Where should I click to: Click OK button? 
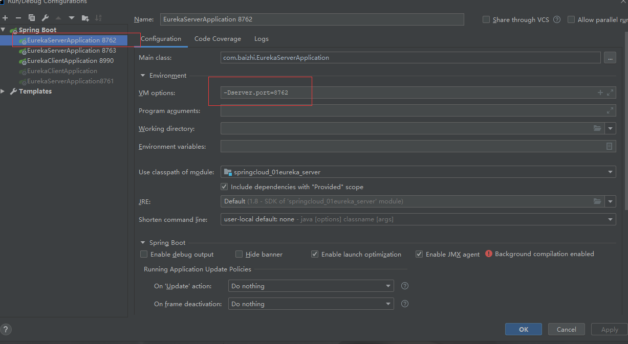click(523, 329)
